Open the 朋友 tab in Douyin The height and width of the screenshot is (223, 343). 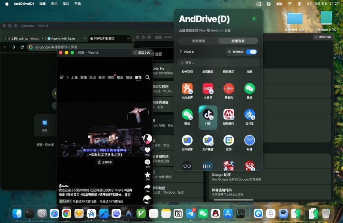pyautogui.click(x=120, y=77)
